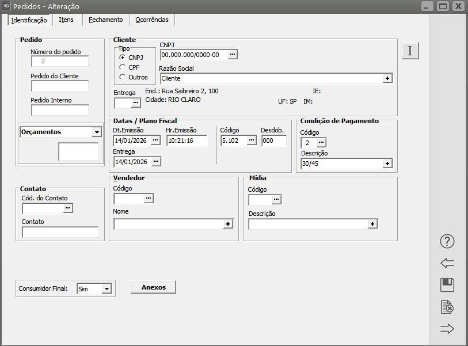468x346 pixels.
Task: Click the save floppy disk icon
Action: pos(447,285)
